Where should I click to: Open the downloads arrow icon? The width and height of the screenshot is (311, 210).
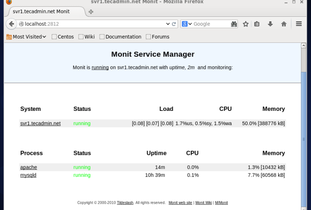pyautogui.click(x=270, y=24)
